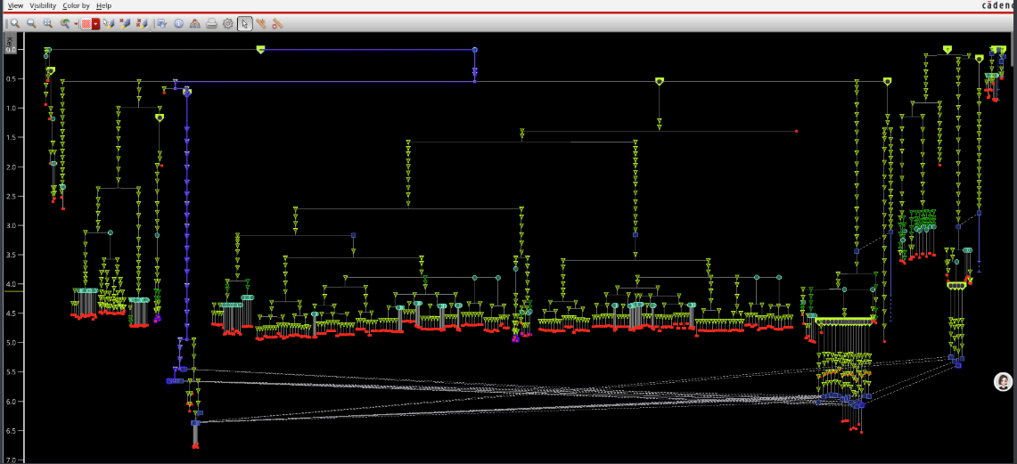Expand the zoom history dropdown arrow
1017x464 pixels.
[x=76, y=24]
